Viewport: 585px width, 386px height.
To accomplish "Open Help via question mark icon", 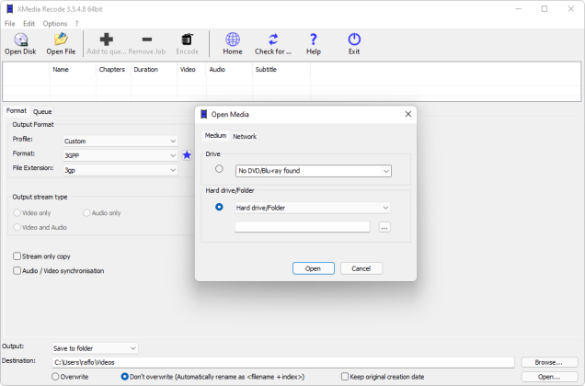I will tap(313, 40).
